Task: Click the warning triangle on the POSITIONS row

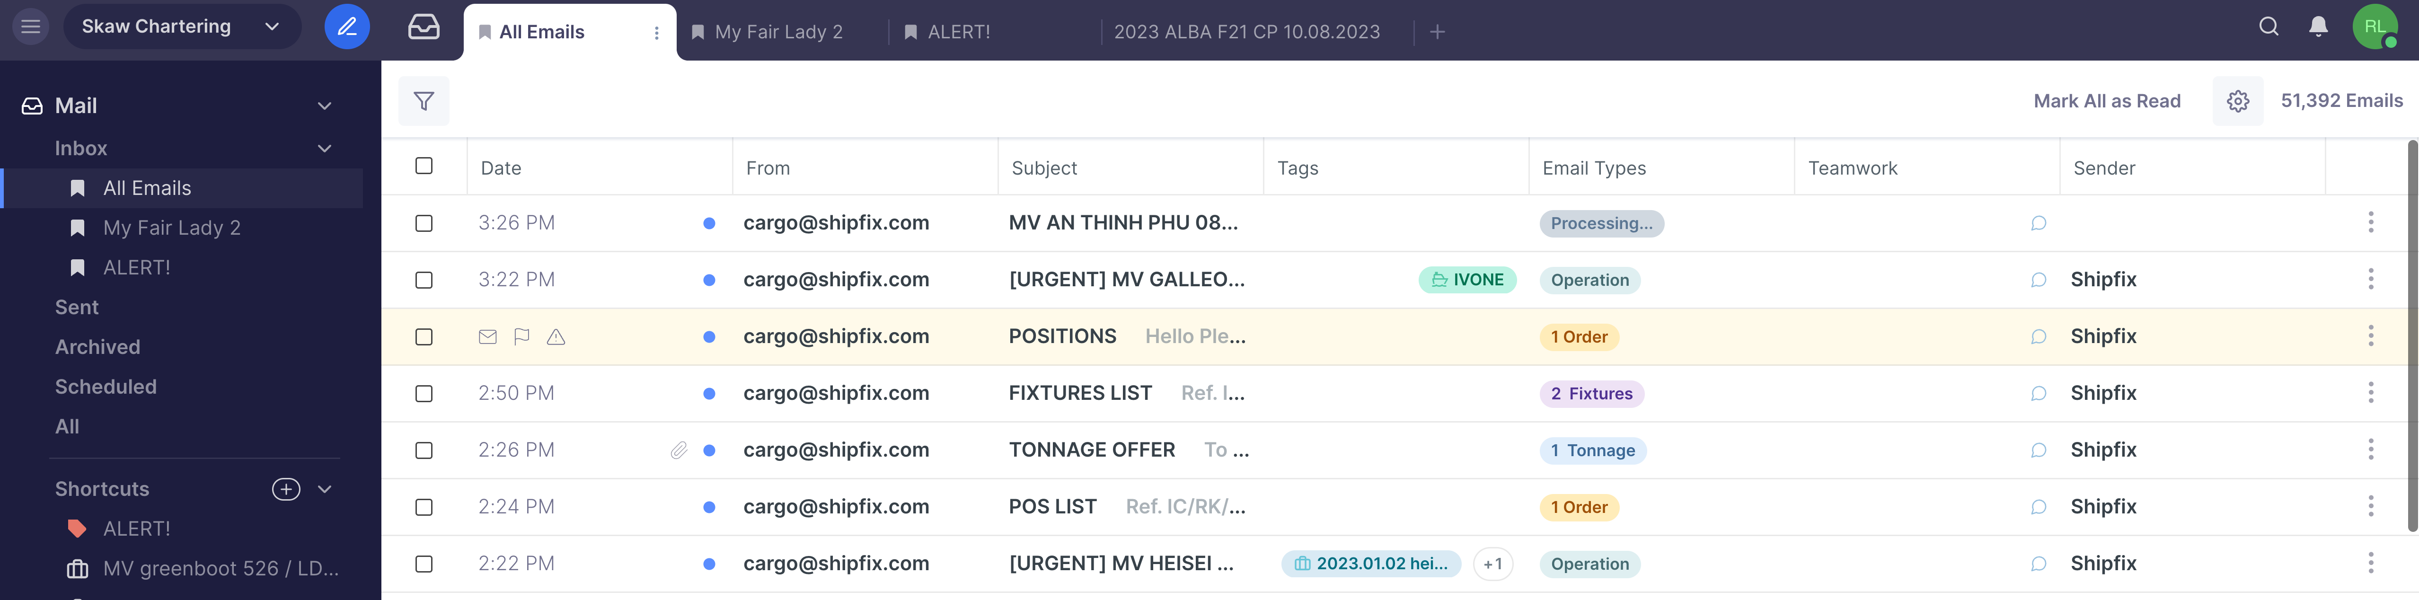Action: 557,336
